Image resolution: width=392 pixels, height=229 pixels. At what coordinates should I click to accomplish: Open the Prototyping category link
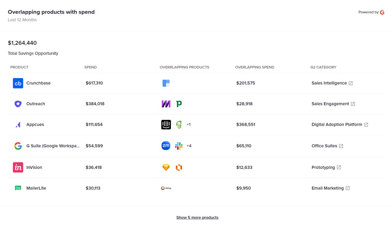point(323,168)
